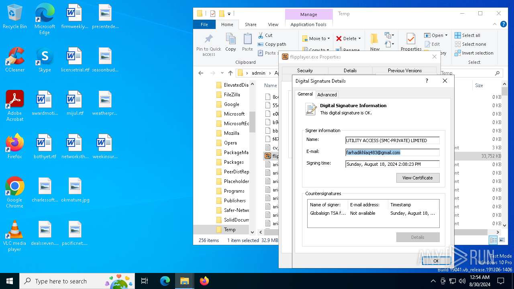Select the okmature.jpg desktop image
The width and height of the screenshot is (514, 289).
[75, 190]
